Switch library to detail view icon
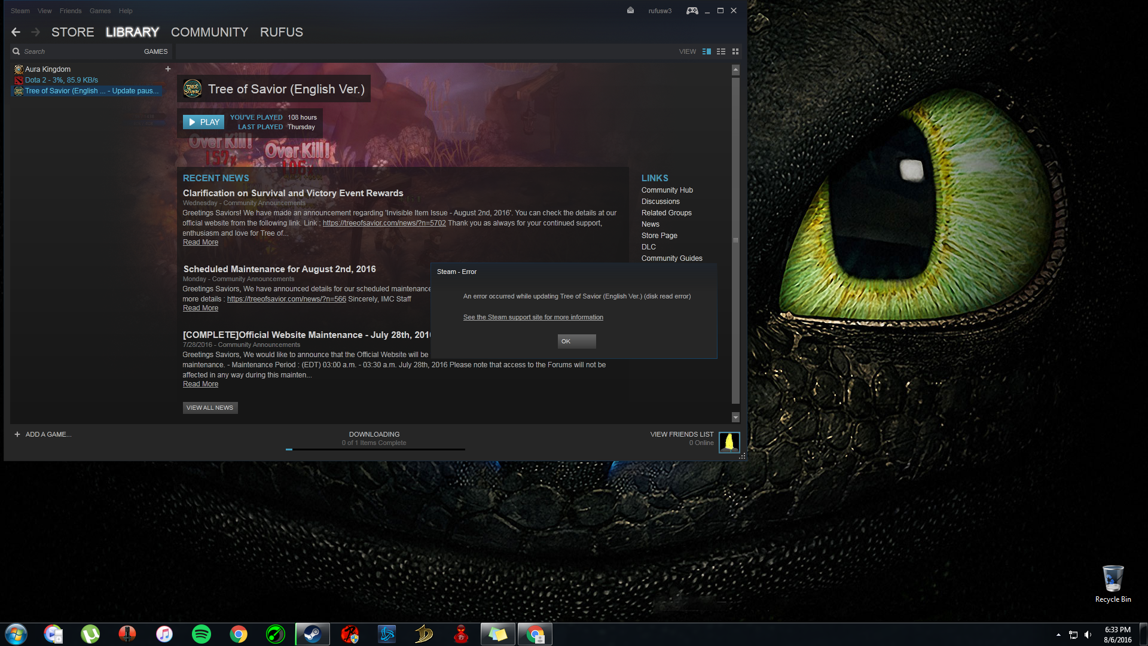1148x646 pixels. (x=706, y=51)
